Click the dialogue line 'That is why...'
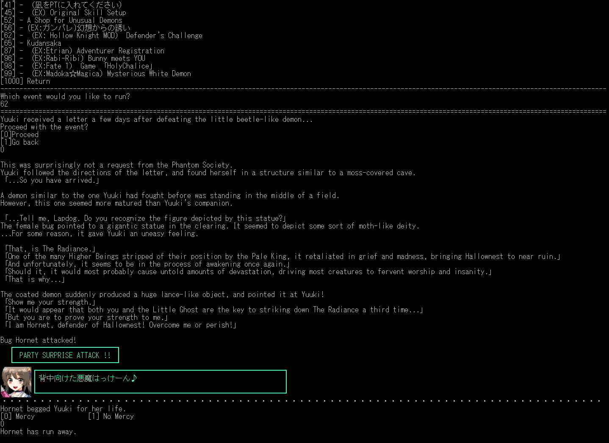The height and width of the screenshot is (443, 609). [35, 279]
